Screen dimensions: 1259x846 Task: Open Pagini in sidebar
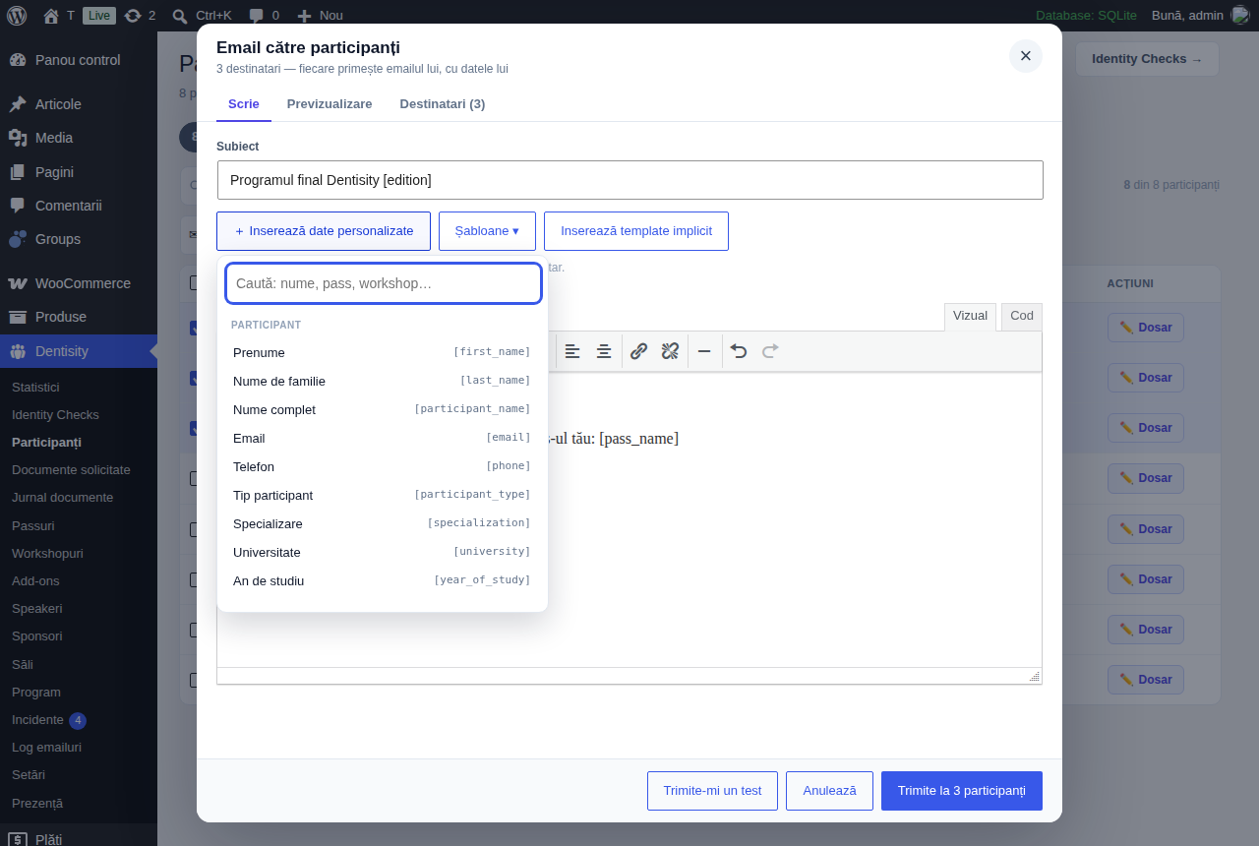(79, 172)
